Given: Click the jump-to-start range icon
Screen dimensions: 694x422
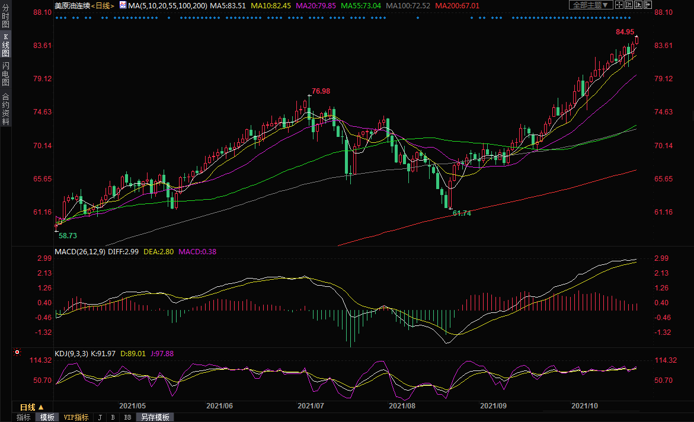Looking at the screenshot, I should (629, 5).
